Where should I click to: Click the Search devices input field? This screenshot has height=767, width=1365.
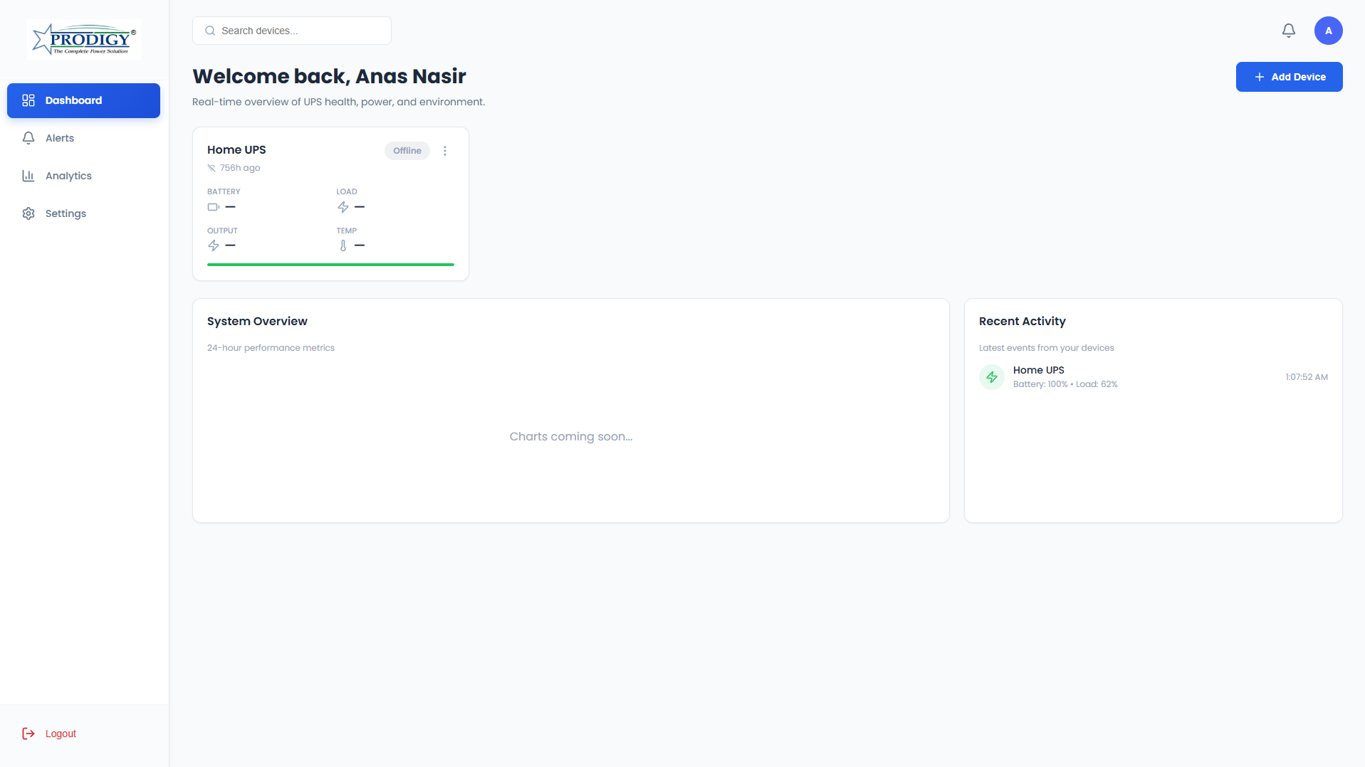[x=291, y=30]
